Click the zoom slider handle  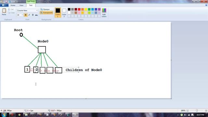click(x=197, y=110)
